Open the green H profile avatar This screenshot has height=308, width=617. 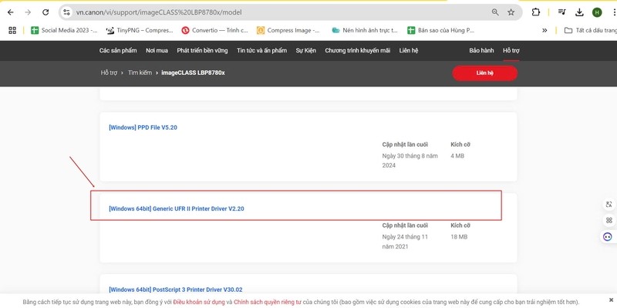(x=597, y=12)
